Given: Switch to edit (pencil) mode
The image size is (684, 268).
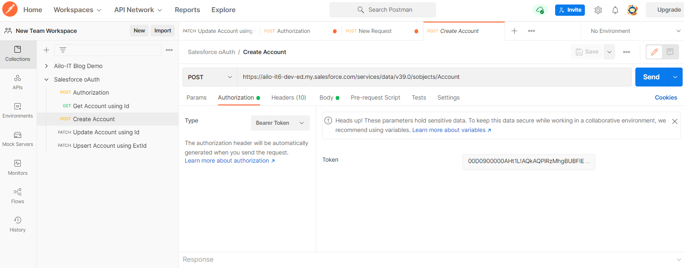Looking at the screenshot, I should point(654,52).
